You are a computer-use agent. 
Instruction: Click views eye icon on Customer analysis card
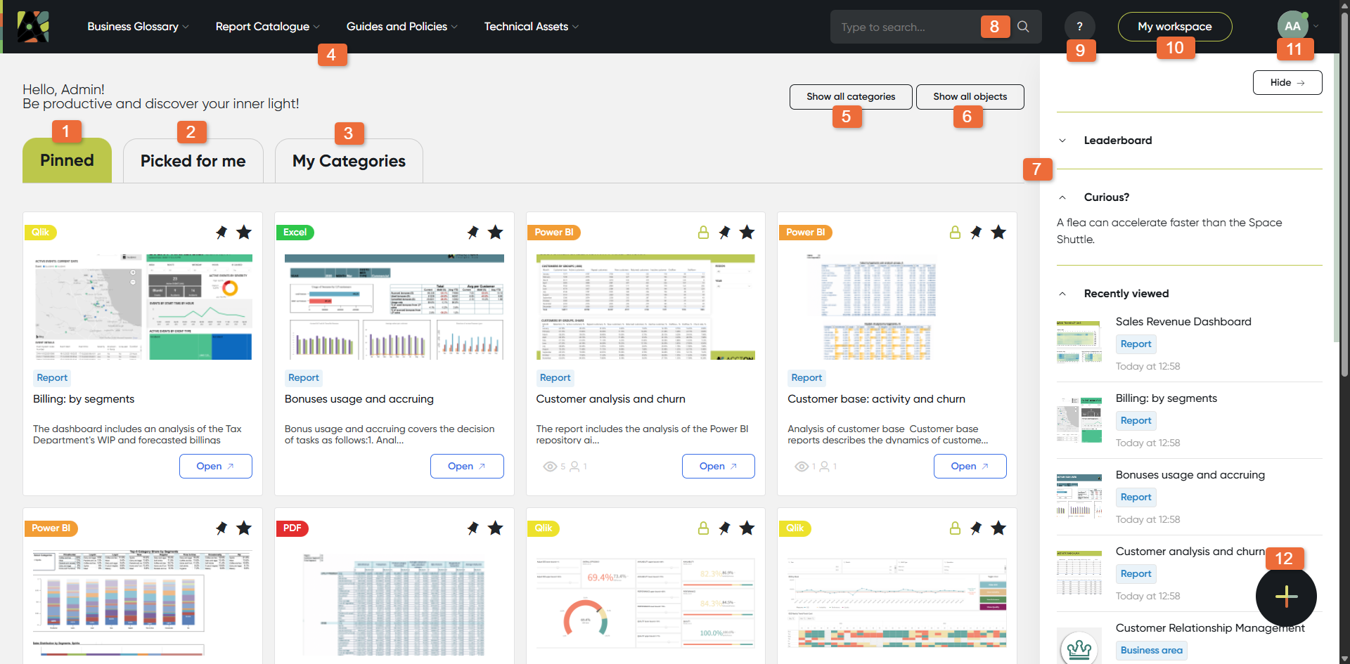click(x=550, y=467)
